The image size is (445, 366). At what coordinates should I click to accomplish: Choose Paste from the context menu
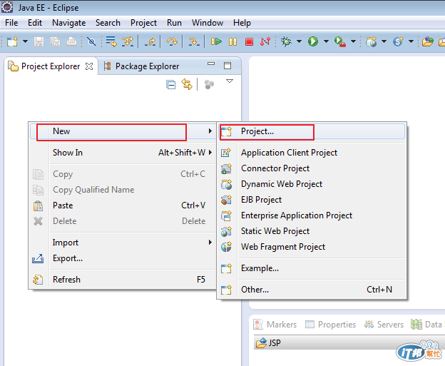[x=123, y=205]
